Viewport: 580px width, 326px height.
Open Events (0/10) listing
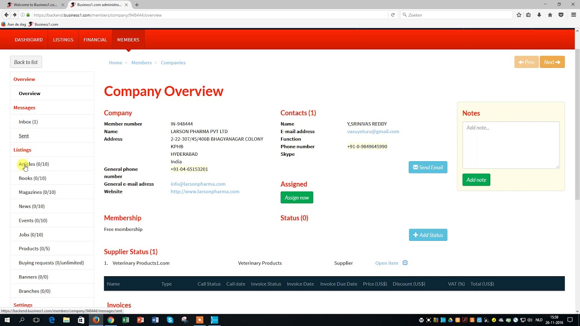tap(33, 221)
